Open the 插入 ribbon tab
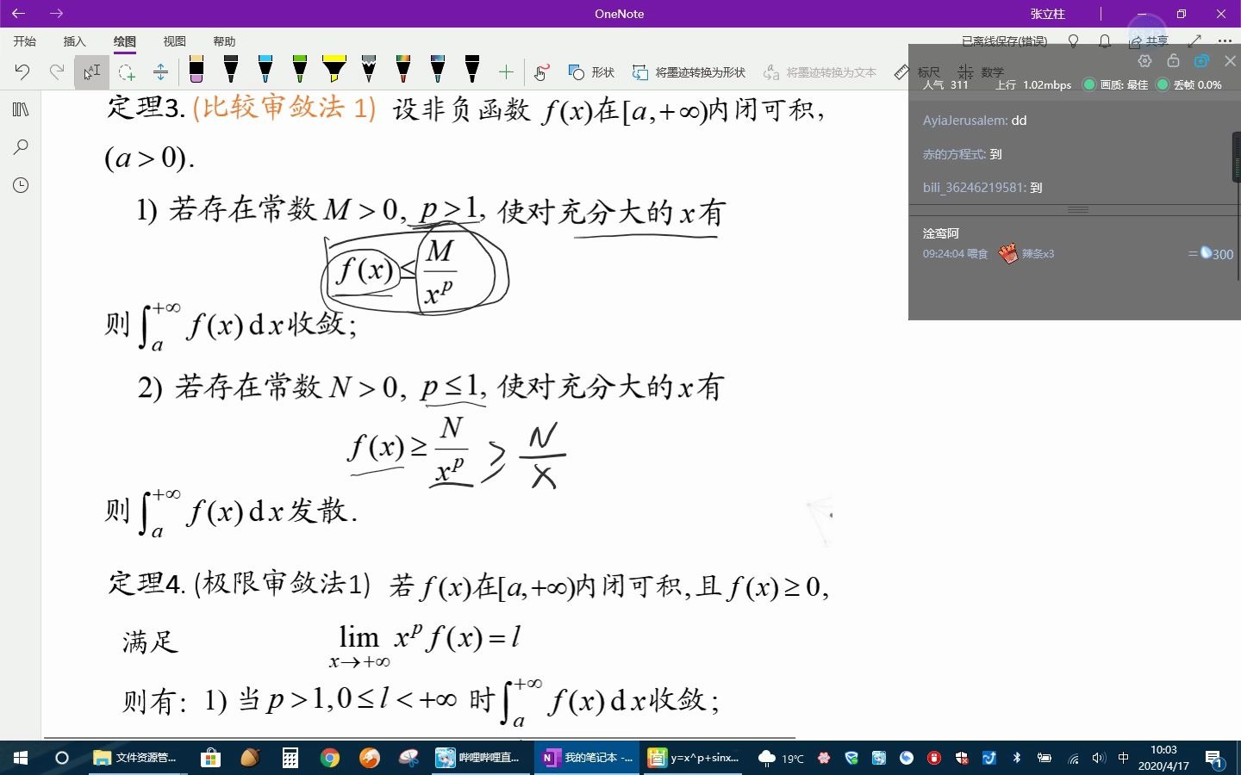Screen dimensions: 1241x775 tap(74, 40)
